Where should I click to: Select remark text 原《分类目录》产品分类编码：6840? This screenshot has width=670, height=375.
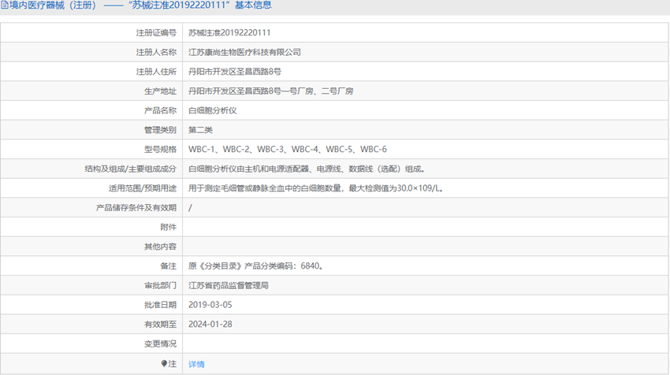click(x=255, y=266)
